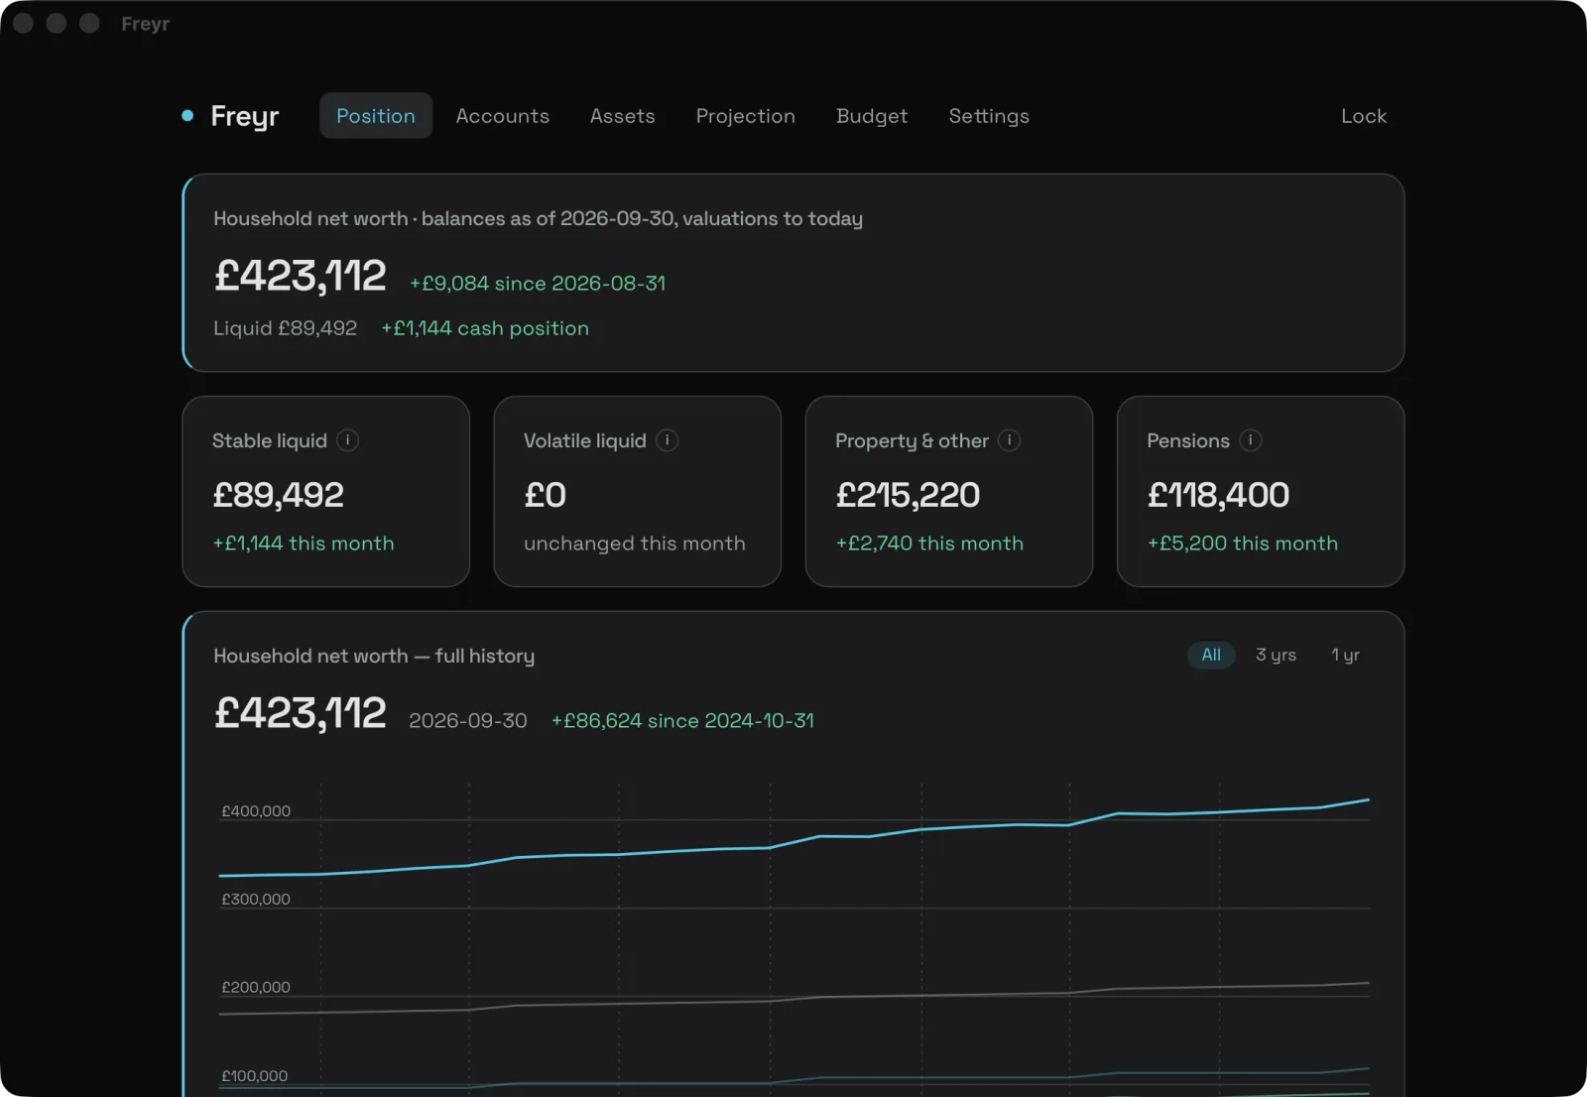Click the 2026-09-30 date beside history total
The image size is (1587, 1097).
click(x=468, y=721)
